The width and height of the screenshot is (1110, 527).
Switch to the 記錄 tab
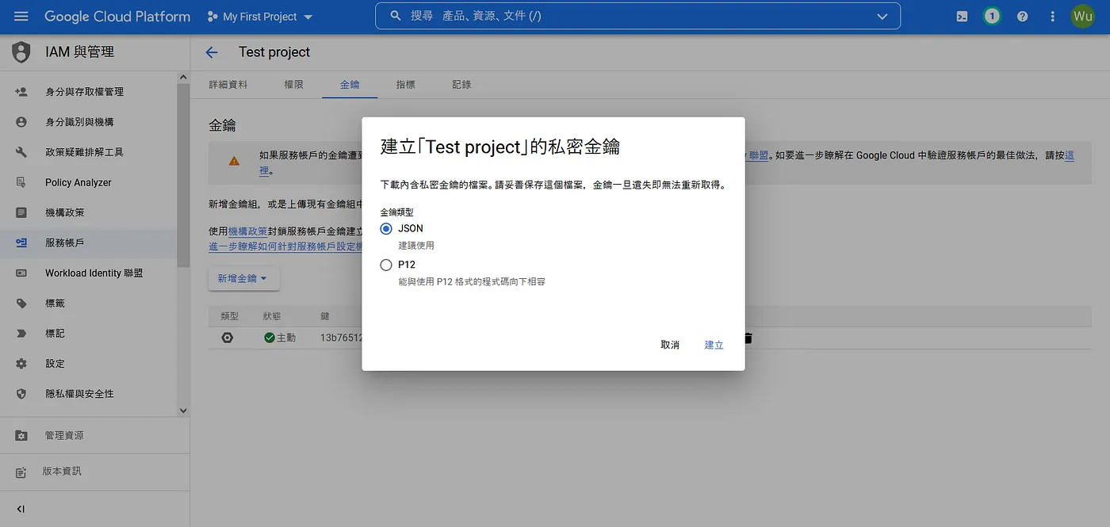click(461, 84)
